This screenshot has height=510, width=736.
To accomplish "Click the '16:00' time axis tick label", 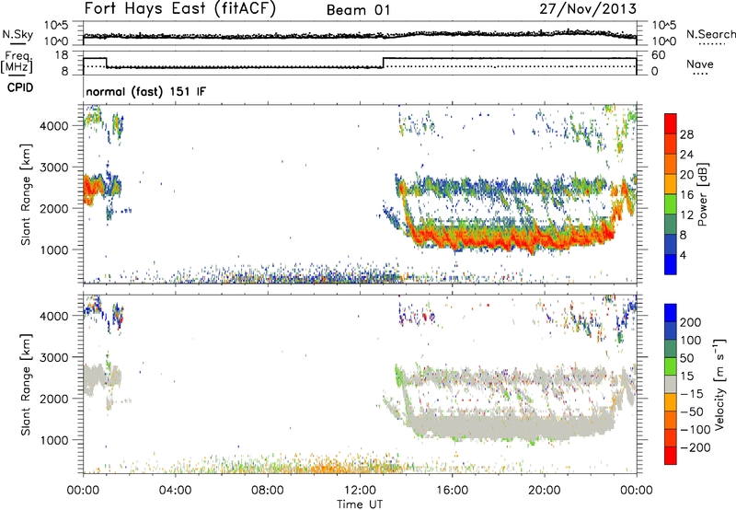I will pyautogui.click(x=452, y=491).
